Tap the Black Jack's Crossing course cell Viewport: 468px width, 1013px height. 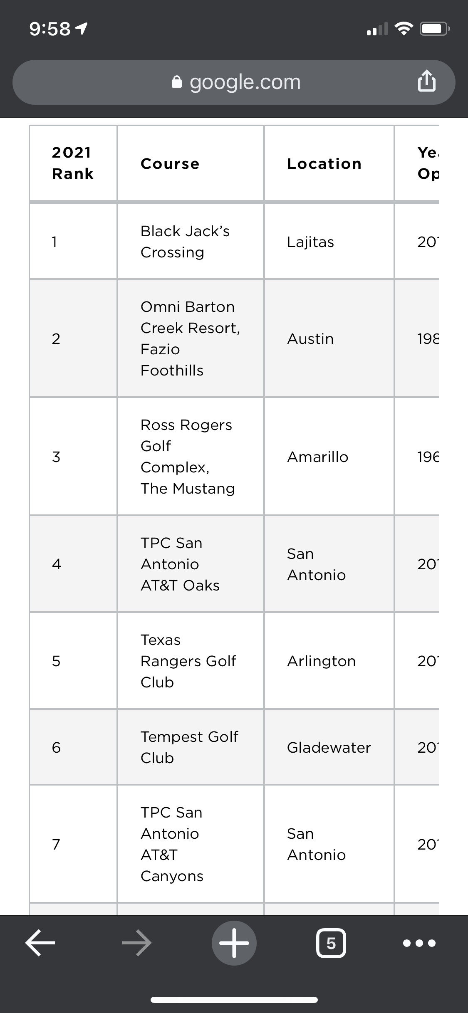pyautogui.click(x=185, y=242)
